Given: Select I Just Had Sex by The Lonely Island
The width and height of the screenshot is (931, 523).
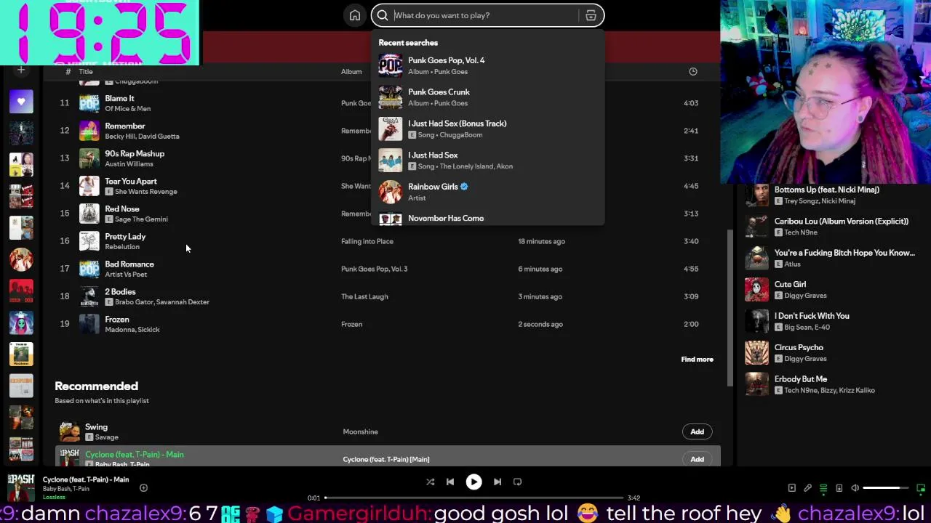Looking at the screenshot, I should 487,160.
